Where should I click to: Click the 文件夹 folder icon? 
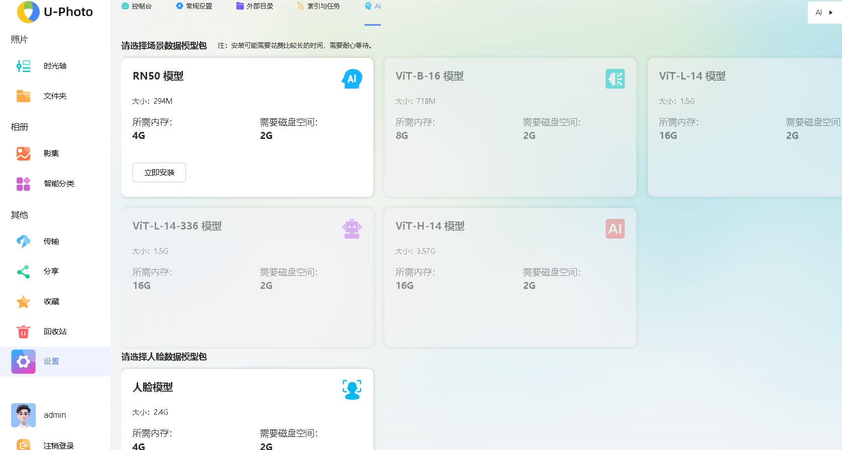pos(23,96)
